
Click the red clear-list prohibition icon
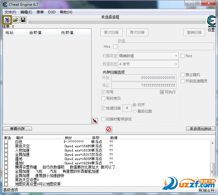coord(109,129)
